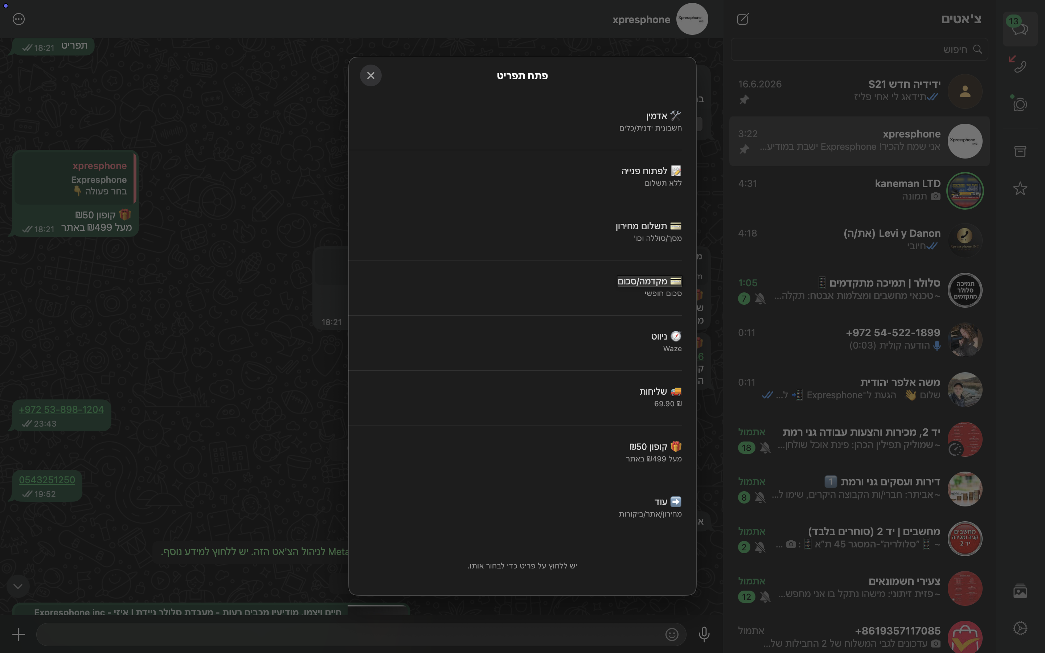Select the xpresphone chat in list
The height and width of the screenshot is (653, 1045).
coord(859,141)
